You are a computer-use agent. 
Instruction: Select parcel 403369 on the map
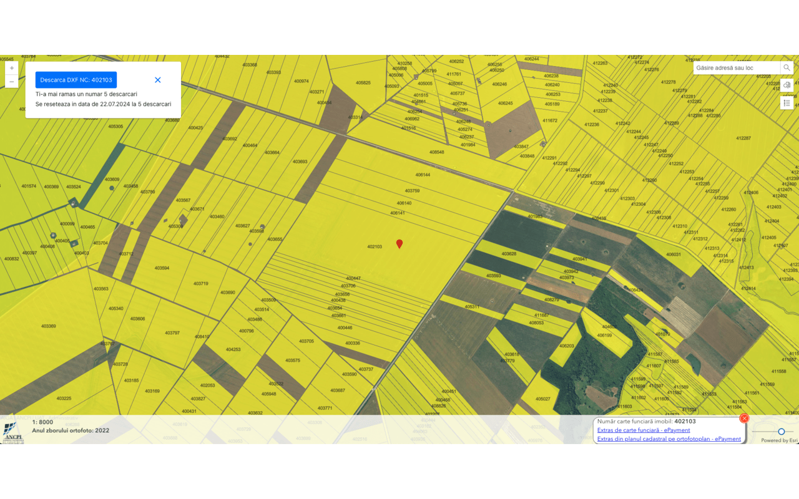click(49, 326)
